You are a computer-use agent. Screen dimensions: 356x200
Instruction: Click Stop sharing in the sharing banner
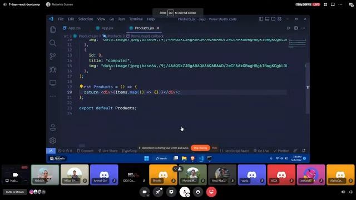tap(200, 148)
